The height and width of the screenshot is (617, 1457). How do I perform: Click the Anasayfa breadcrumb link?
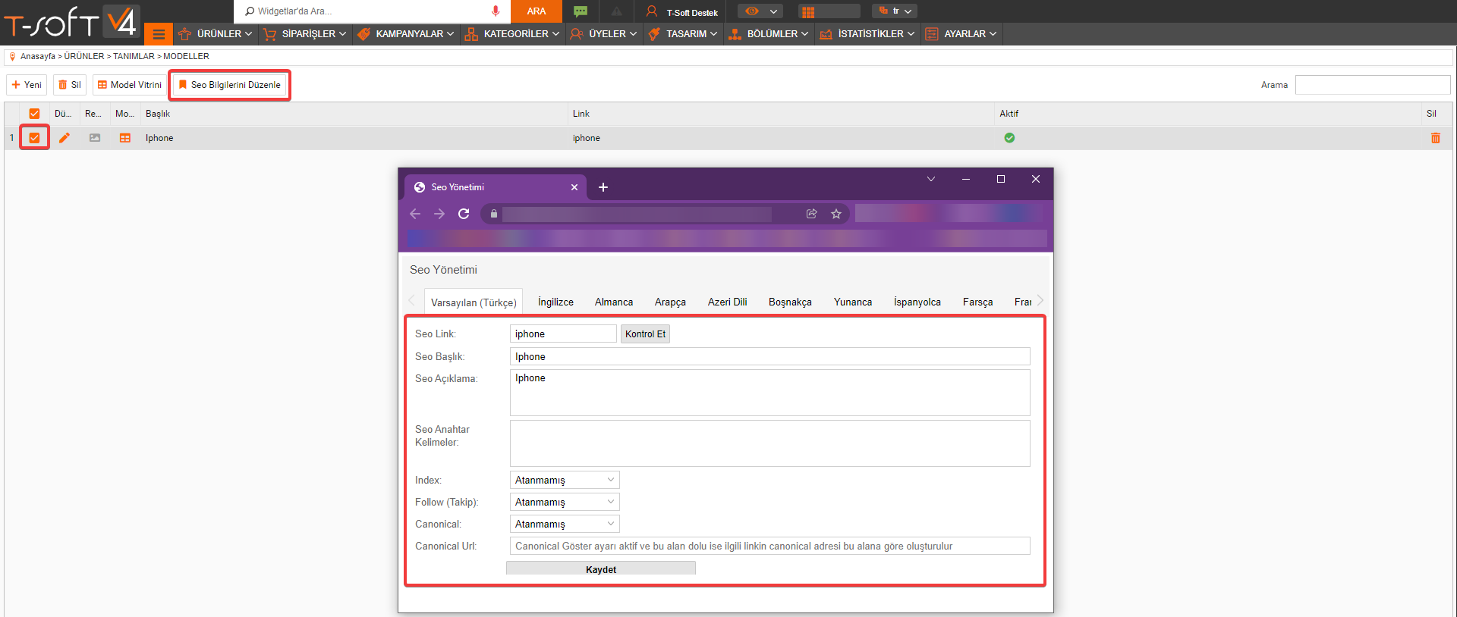(38, 56)
